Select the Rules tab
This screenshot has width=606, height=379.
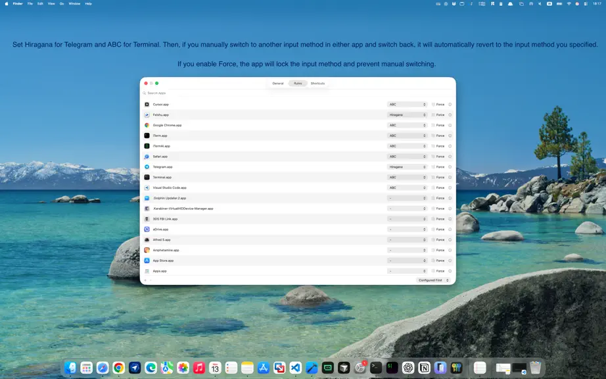point(298,84)
